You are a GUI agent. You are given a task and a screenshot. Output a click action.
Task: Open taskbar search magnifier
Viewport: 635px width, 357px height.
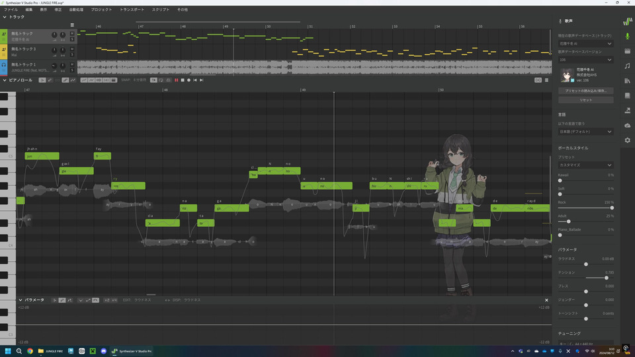[x=19, y=351]
